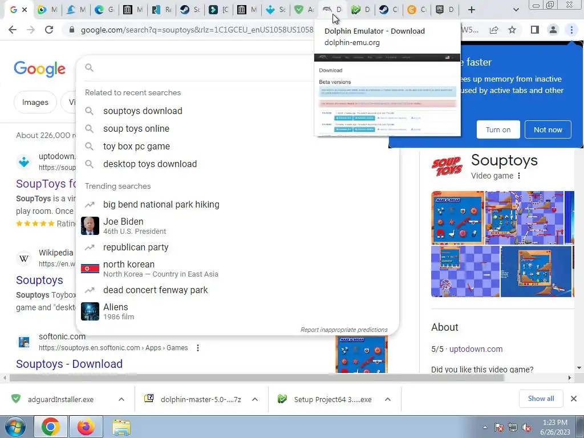Expand the tab search dropdown arrow
The image size is (584, 438).
tap(516, 10)
